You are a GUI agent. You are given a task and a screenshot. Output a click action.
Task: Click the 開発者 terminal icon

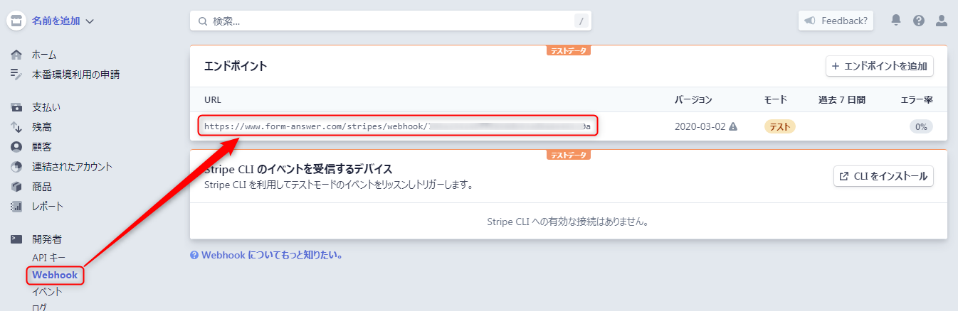point(16,239)
